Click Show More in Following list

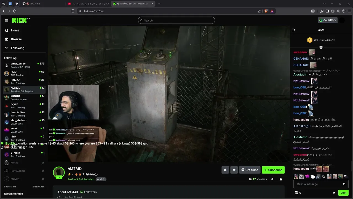(10, 187)
